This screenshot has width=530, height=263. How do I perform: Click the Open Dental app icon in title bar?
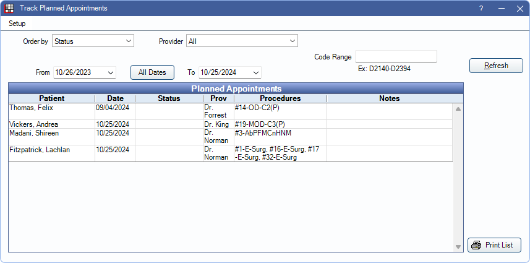[9, 8]
